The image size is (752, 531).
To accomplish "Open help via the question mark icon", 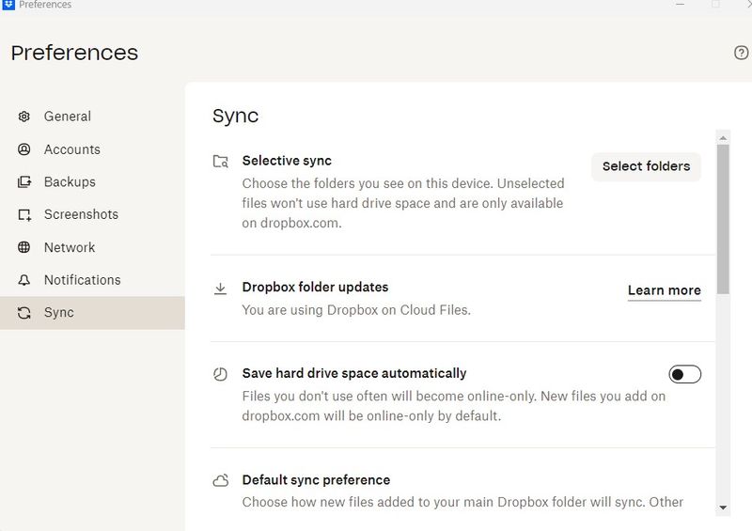I will (x=741, y=53).
